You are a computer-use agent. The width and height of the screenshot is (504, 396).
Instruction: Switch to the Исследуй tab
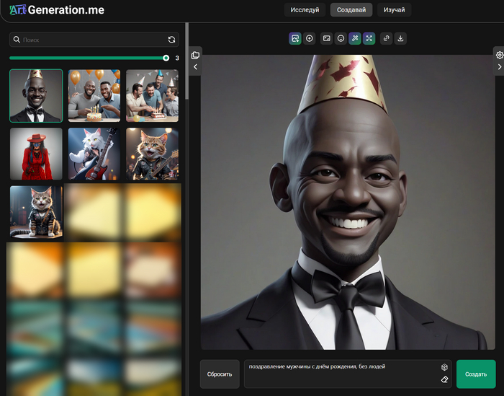305,10
